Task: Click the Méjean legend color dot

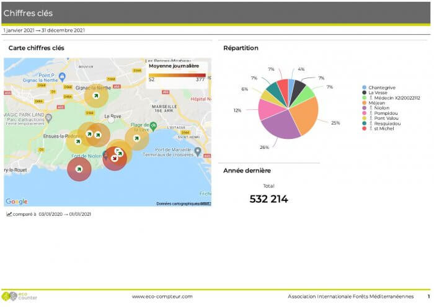Action: point(365,103)
